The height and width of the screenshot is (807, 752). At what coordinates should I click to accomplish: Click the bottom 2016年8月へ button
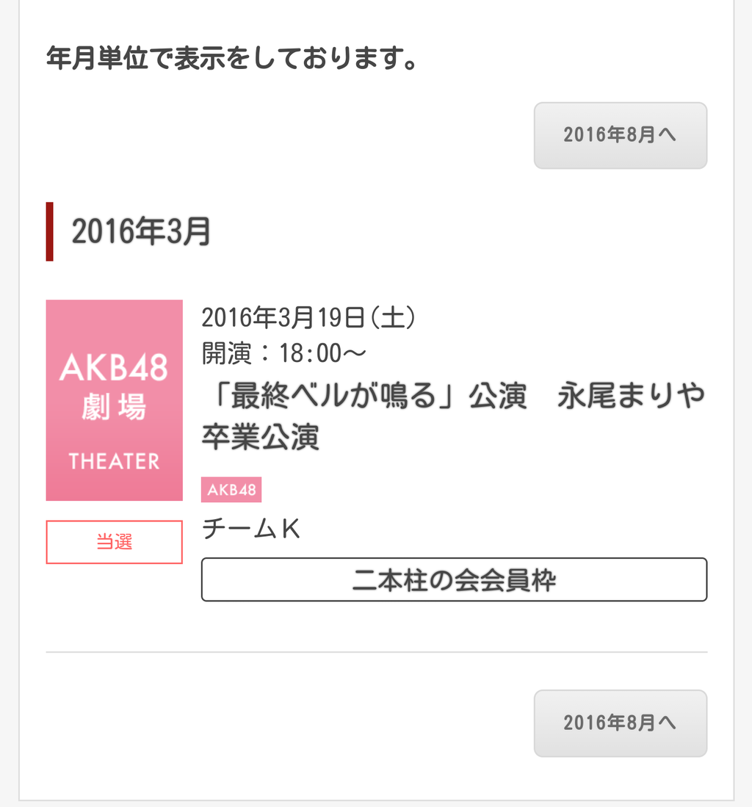click(620, 723)
